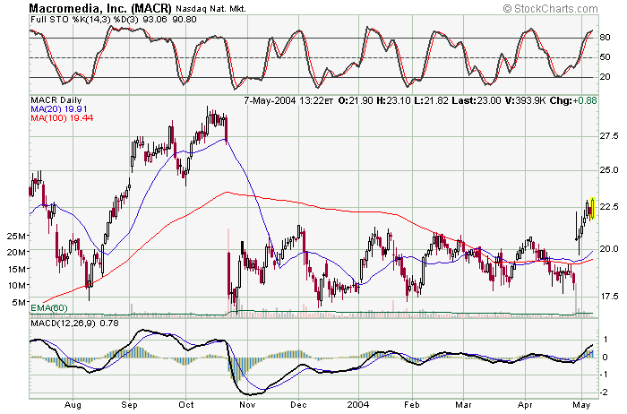The image size is (627, 414).
Task: Click the Chg: +0.88 value
Action: (573, 100)
